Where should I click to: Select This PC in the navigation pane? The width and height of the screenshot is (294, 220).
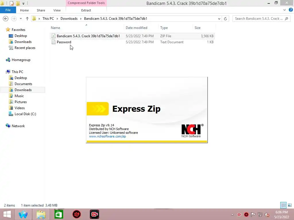[x=17, y=72]
